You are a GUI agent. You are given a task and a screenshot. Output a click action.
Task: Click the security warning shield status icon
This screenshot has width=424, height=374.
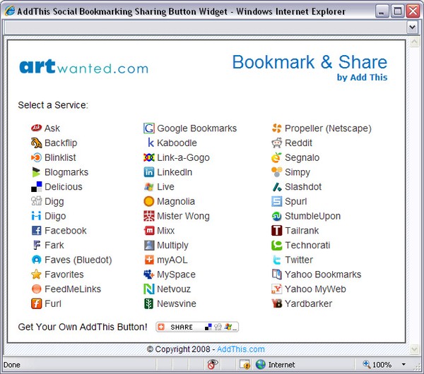[245, 365]
